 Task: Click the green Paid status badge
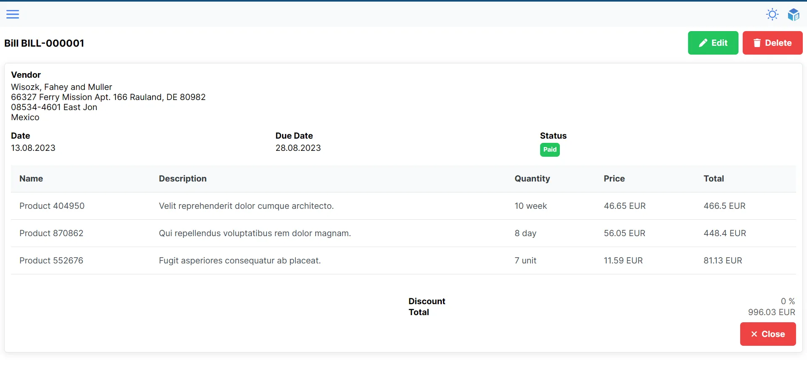tap(549, 150)
